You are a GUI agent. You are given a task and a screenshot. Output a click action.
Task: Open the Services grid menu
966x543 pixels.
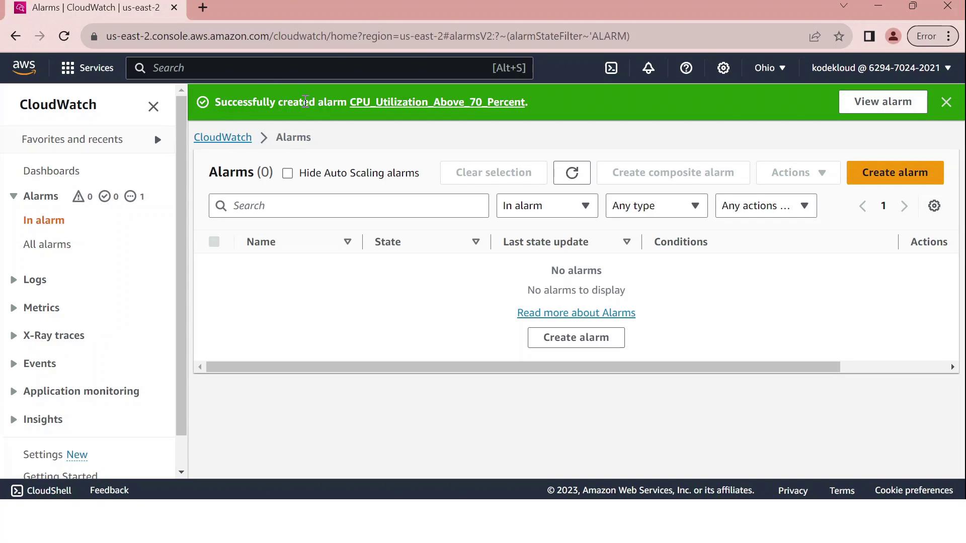click(x=87, y=68)
